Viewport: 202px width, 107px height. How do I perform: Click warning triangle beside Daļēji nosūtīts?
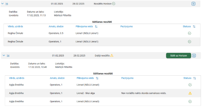point(112,56)
